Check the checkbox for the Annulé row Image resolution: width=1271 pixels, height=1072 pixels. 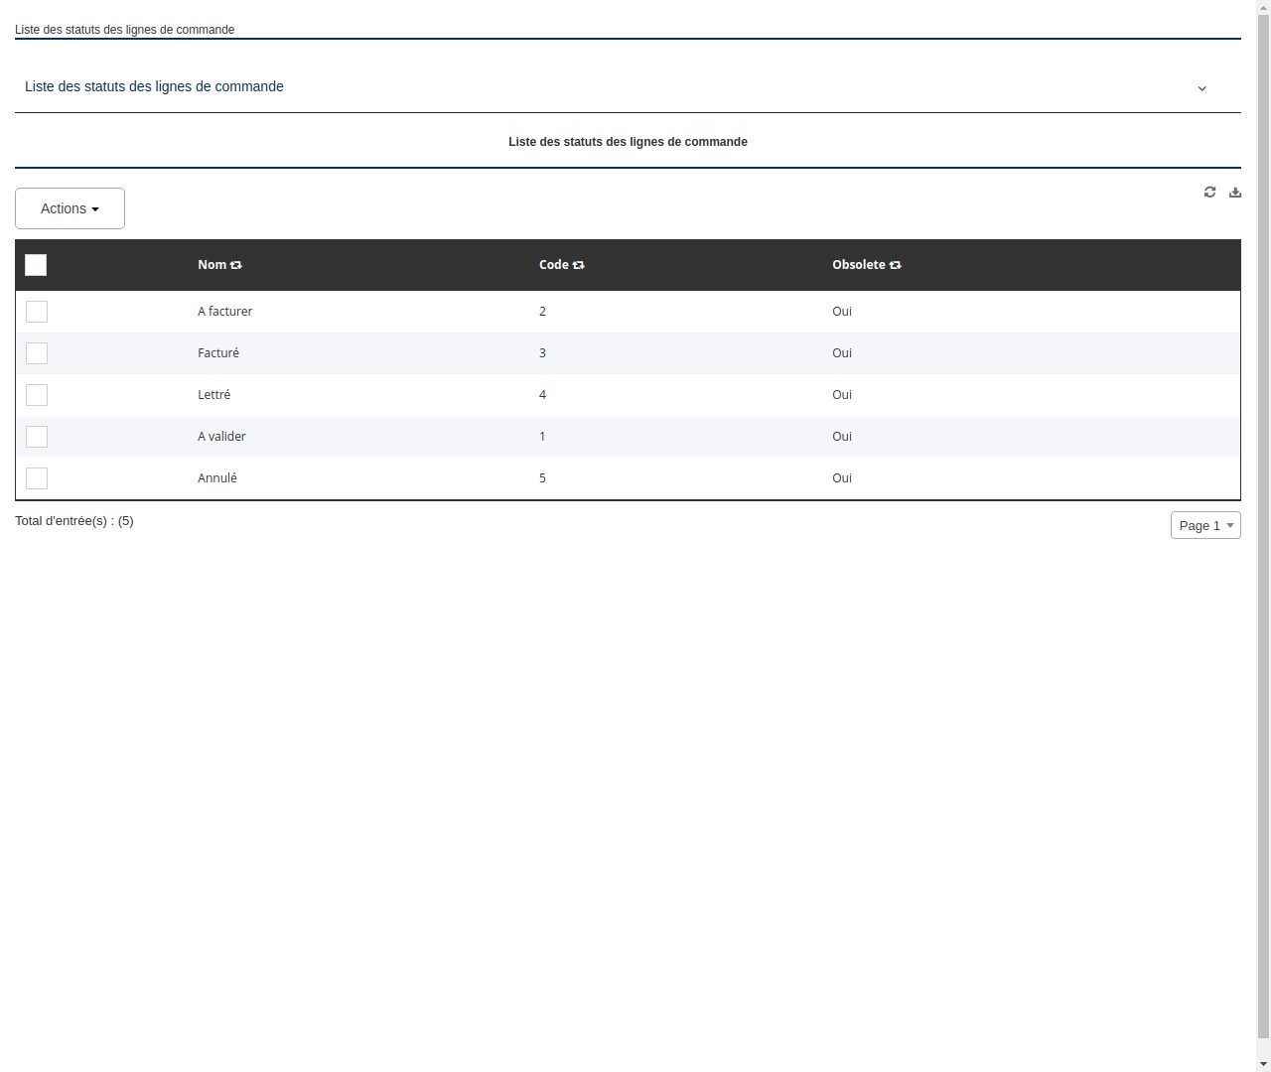(x=37, y=478)
